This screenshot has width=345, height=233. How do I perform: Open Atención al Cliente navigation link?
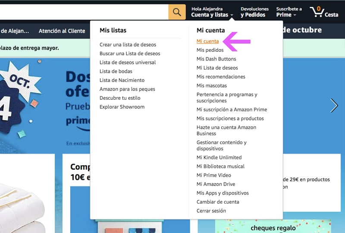point(62,31)
